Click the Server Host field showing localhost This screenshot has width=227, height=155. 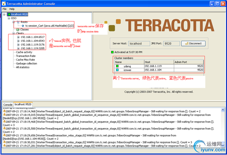[139, 43]
